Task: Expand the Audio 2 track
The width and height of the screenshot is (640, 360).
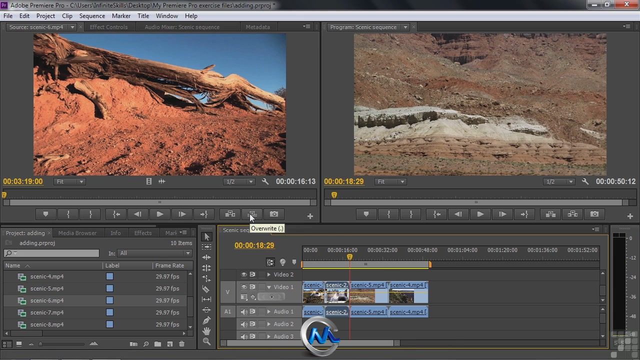Action: point(269,324)
